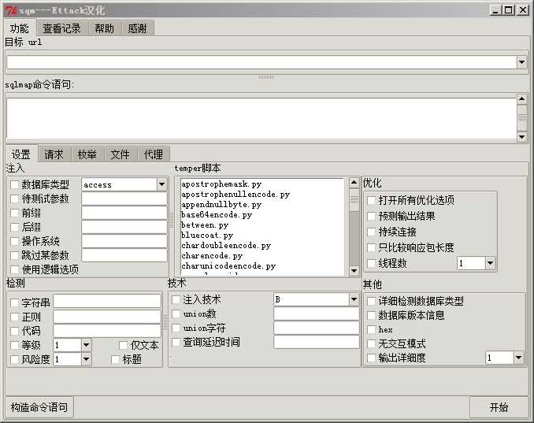The height and width of the screenshot is (423, 534).
Task: Open the 输出详细度 value dropdown
Action: pyautogui.click(x=518, y=358)
